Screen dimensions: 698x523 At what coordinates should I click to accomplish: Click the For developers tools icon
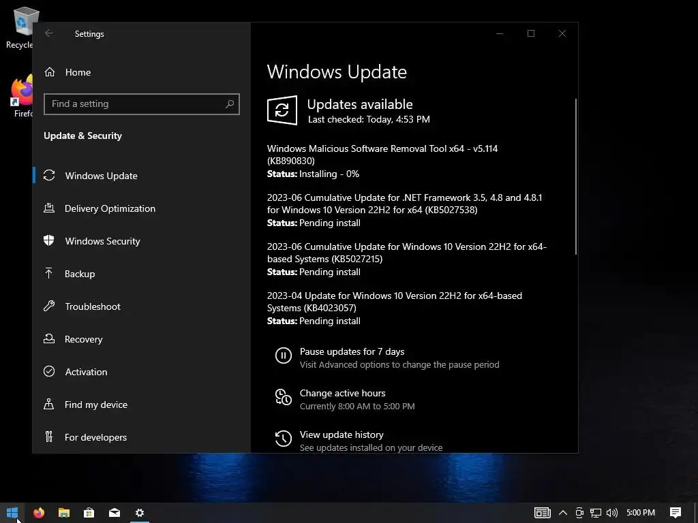pos(49,437)
